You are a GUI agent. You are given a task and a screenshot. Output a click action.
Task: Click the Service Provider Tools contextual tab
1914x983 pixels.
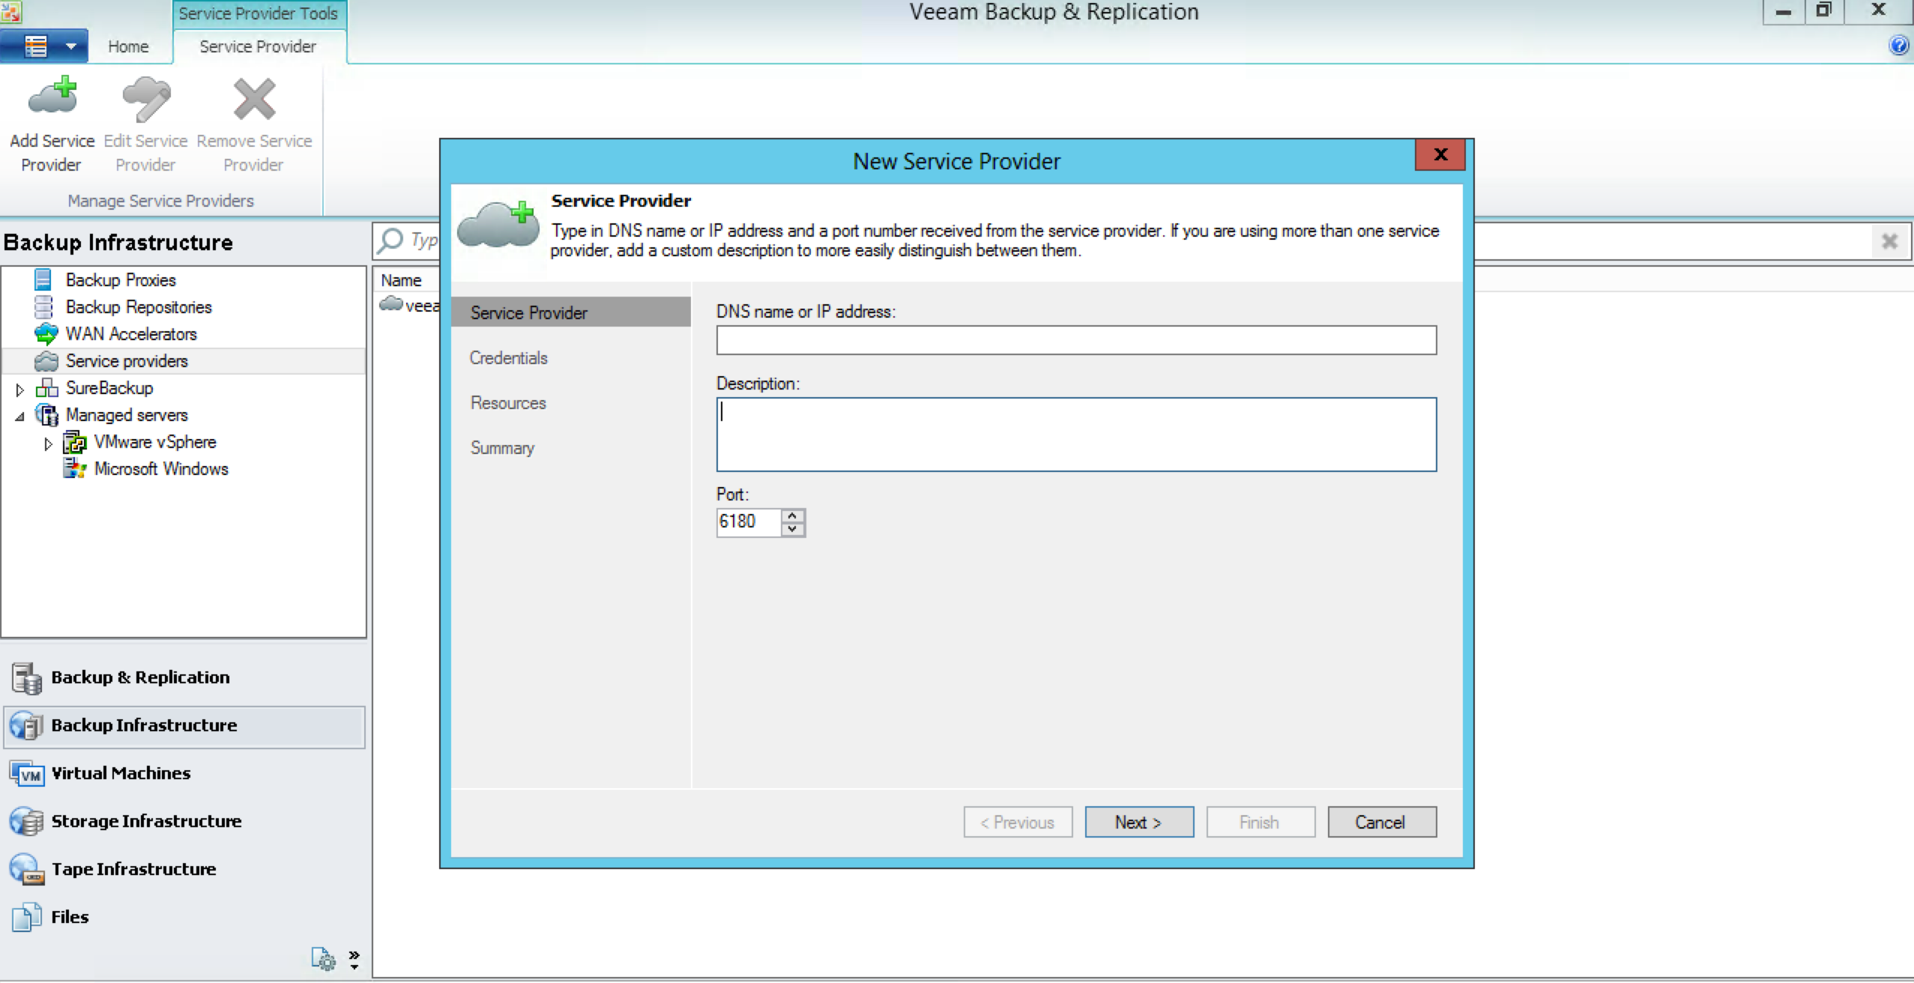click(258, 13)
